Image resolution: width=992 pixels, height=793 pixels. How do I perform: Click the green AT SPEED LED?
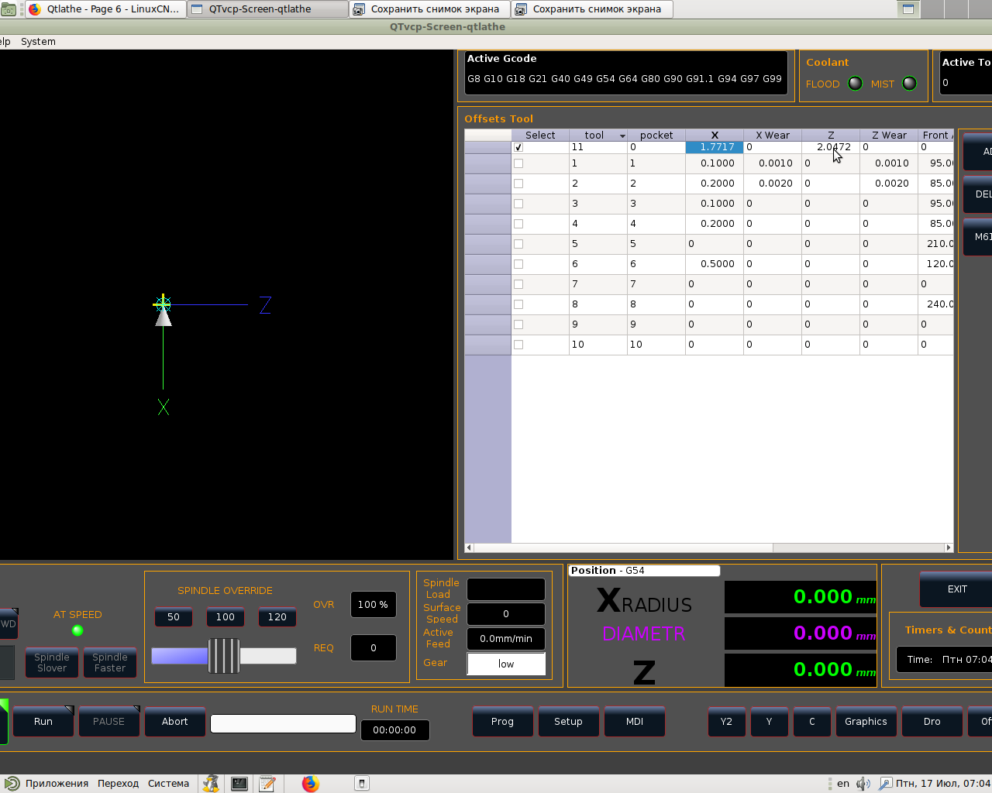[77, 630]
